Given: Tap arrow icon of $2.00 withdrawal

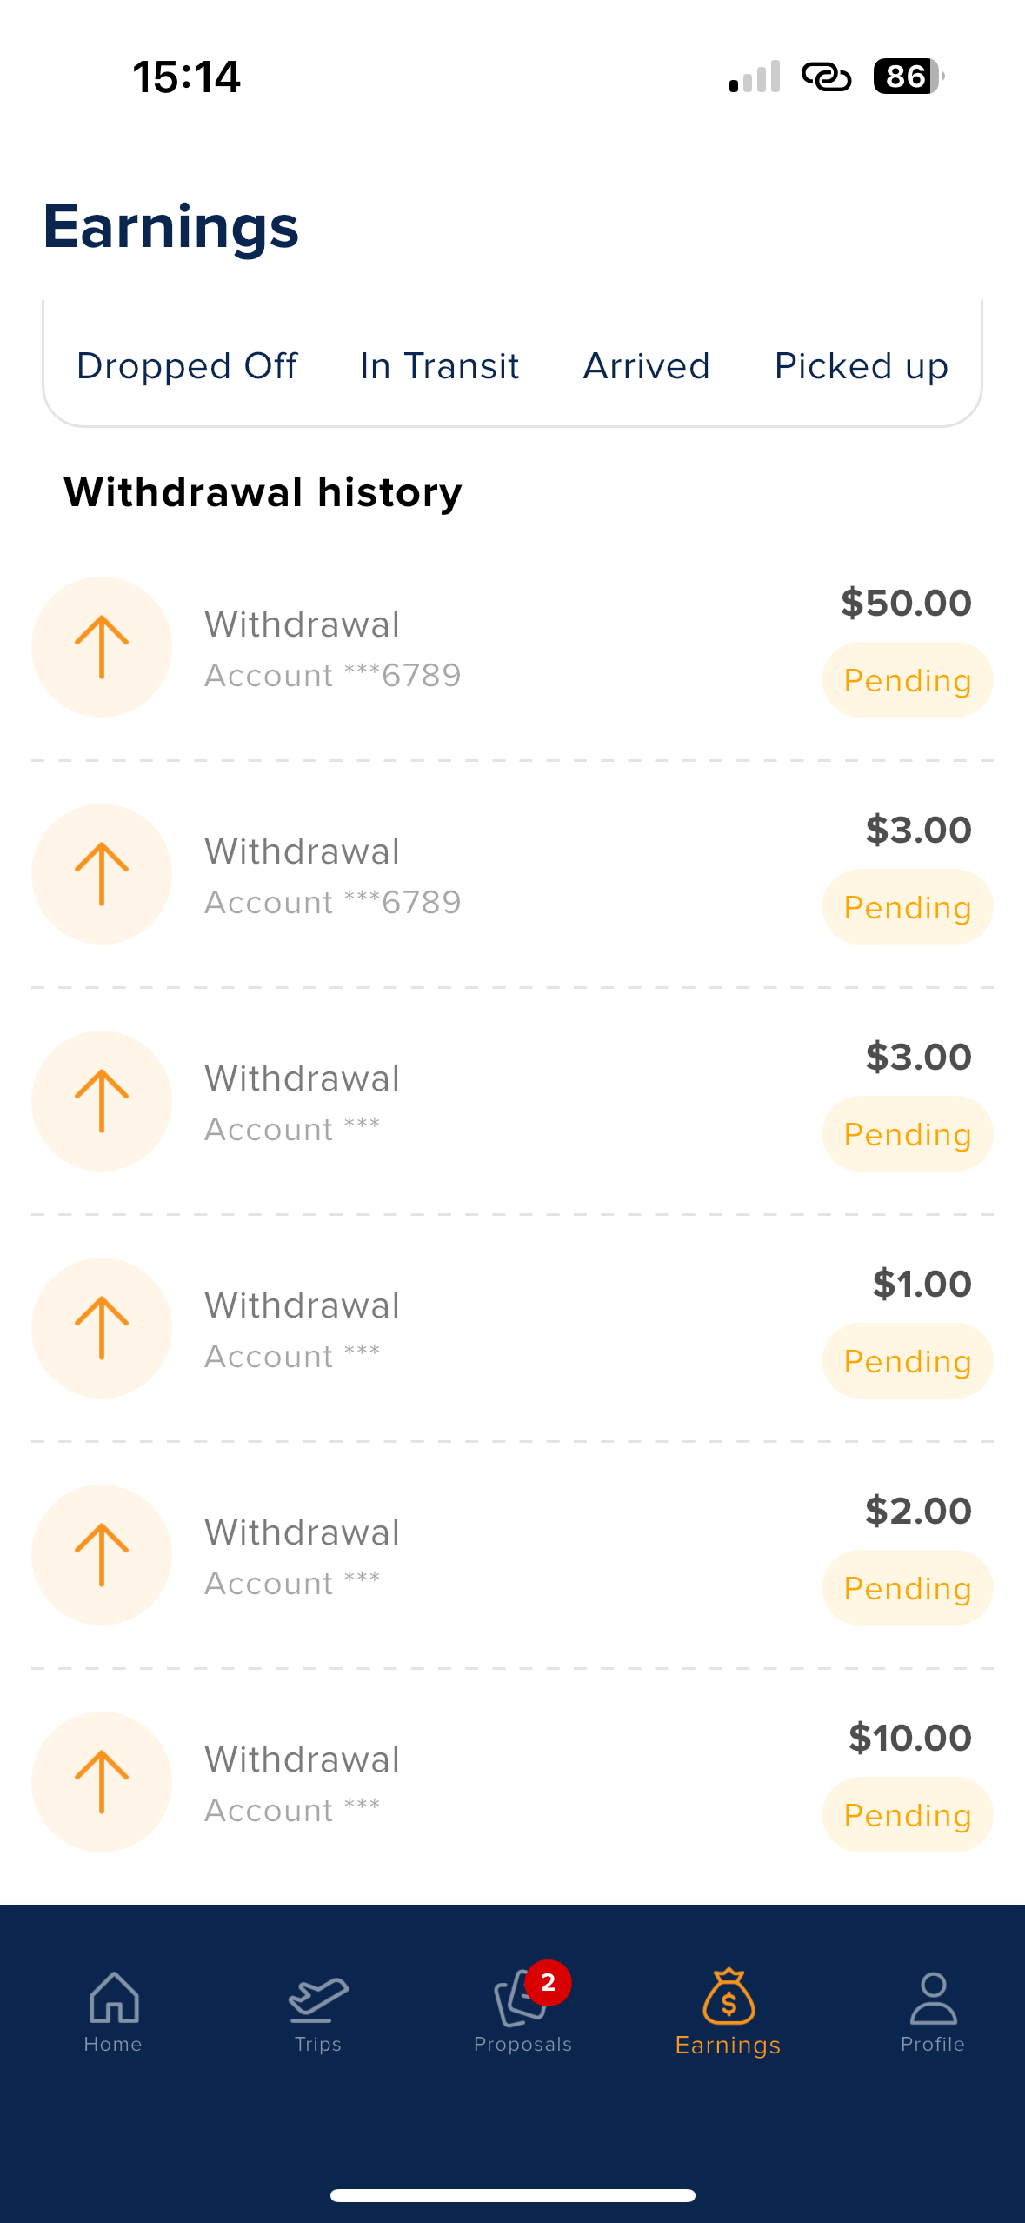Looking at the screenshot, I should (x=102, y=1555).
